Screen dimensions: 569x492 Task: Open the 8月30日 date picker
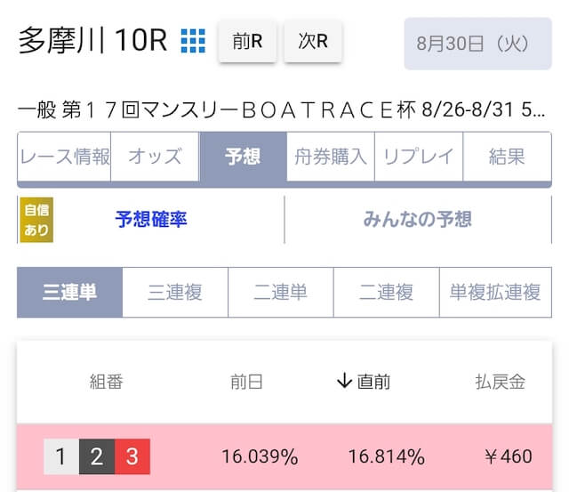click(478, 44)
